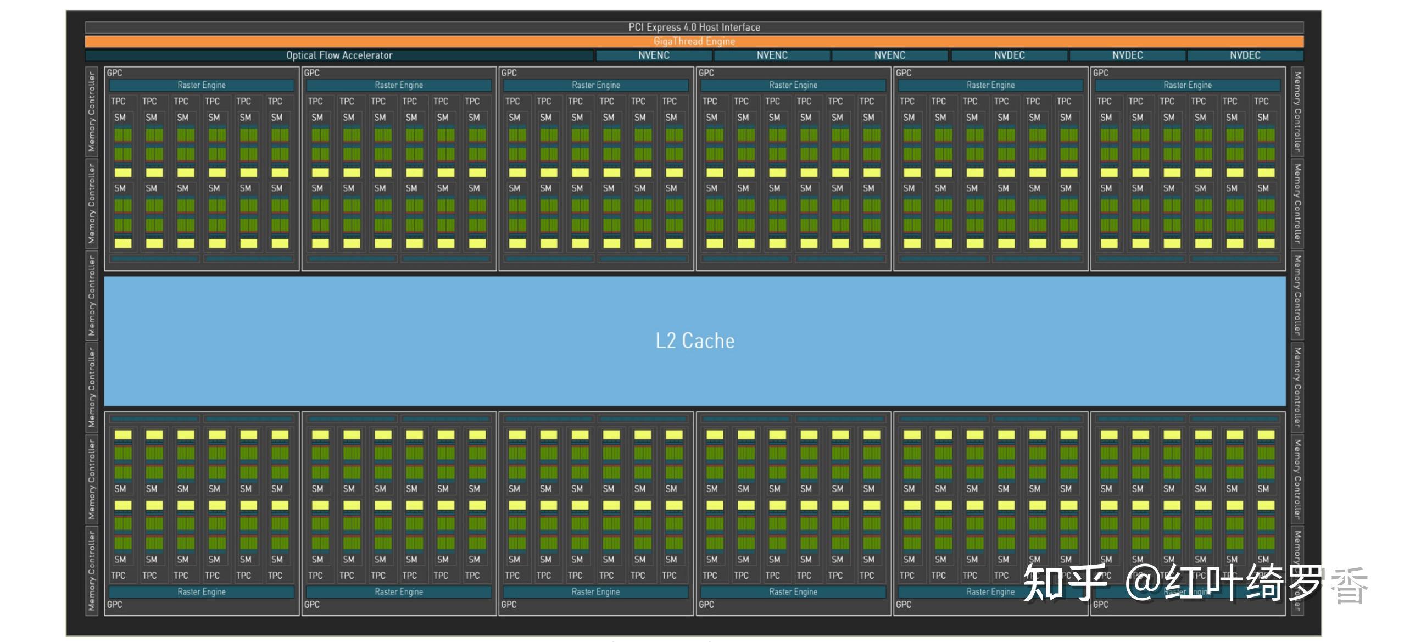This screenshot has width=1404, height=642.
Task: Select the Optical Flow Accelerator block
Action: (339, 55)
